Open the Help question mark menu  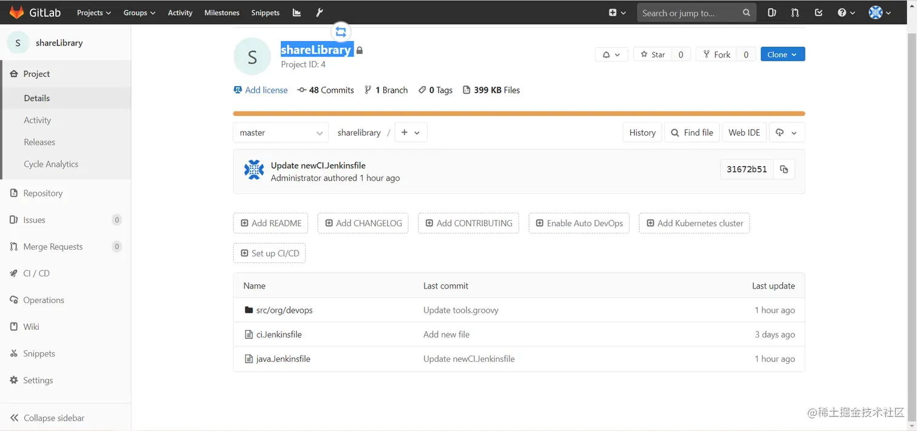846,12
